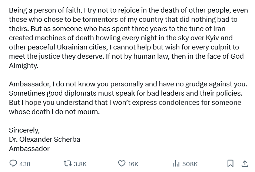Click the reply speech bubble icon
255x172 pixels.
(13, 164)
